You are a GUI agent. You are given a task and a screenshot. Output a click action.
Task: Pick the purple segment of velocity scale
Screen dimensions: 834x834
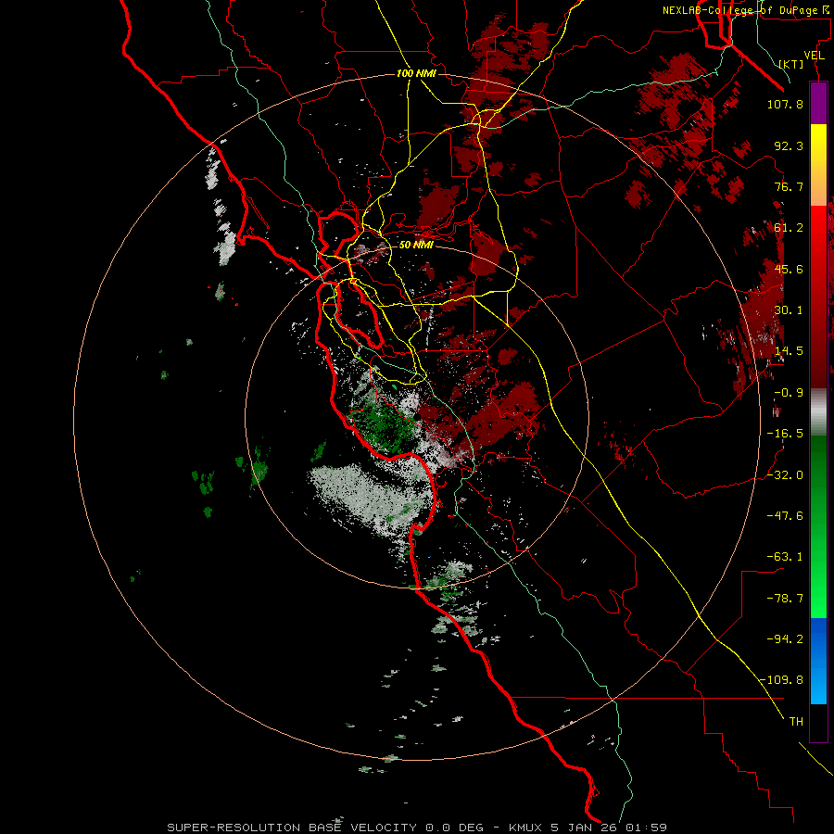(818, 103)
